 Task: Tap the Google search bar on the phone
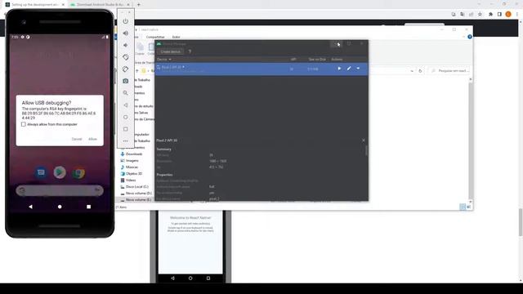click(60, 190)
